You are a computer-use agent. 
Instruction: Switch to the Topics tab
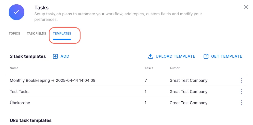coord(14,34)
